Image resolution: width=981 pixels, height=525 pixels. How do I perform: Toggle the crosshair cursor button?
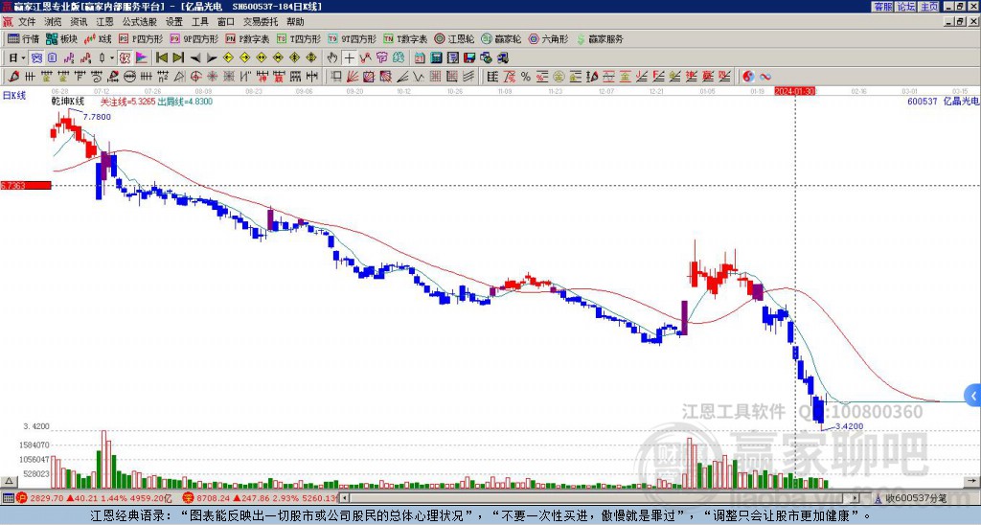pyautogui.click(x=349, y=57)
